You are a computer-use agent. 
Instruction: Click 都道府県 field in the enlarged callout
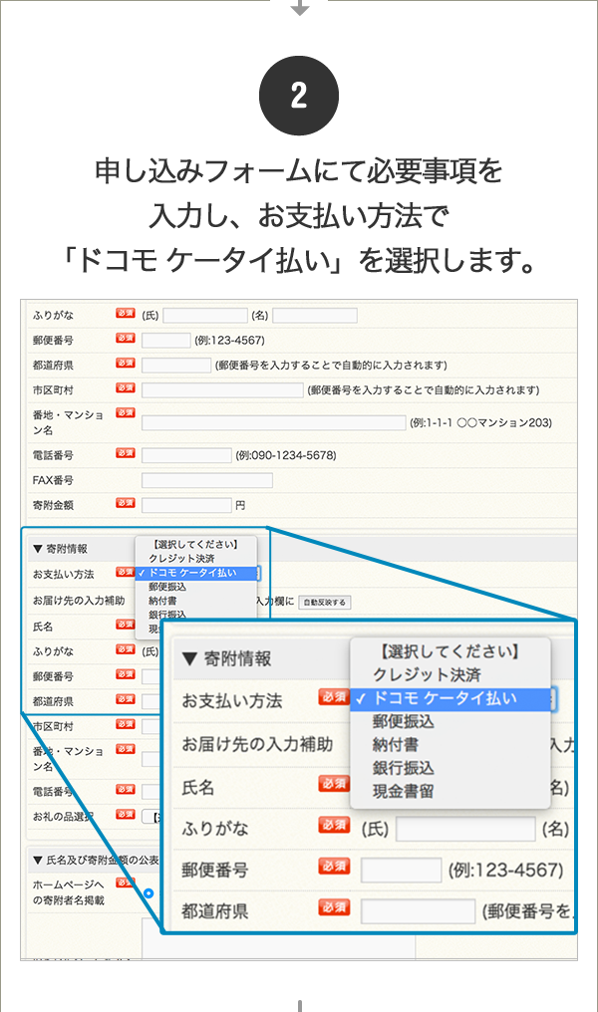(x=418, y=911)
